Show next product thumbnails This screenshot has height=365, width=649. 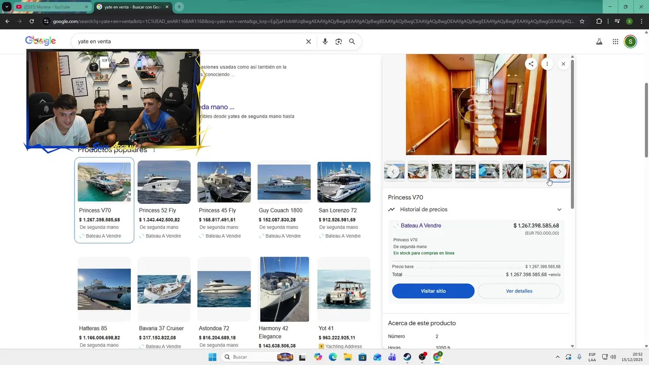tap(560, 172)
